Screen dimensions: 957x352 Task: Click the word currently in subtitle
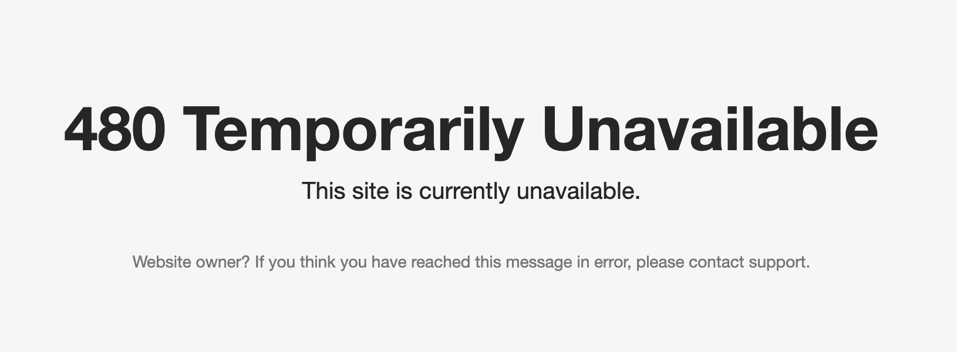(x=464, y=192)
